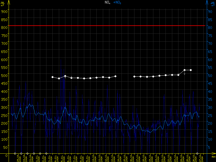
Task: Click the 'den' x-axis label
Action: 213,157
